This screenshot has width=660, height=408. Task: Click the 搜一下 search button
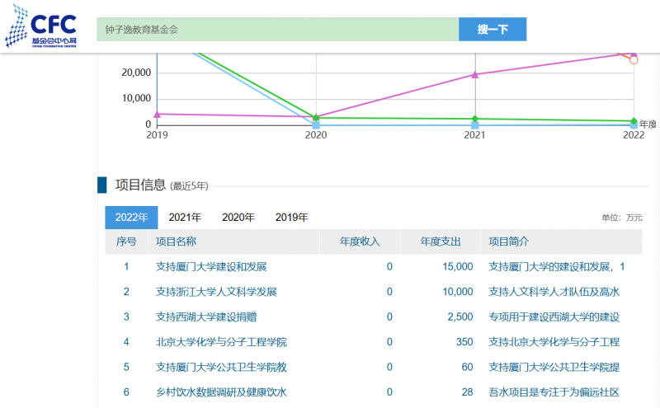(493, 30)
